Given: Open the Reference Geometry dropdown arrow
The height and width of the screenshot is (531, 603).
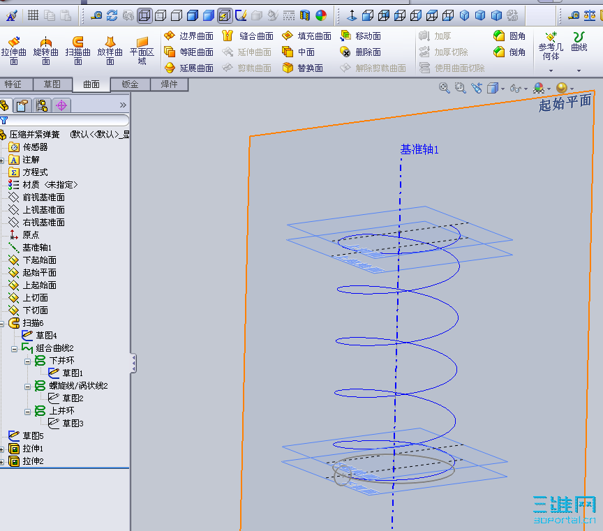Looking at the screenshot, I should (551, 70).
